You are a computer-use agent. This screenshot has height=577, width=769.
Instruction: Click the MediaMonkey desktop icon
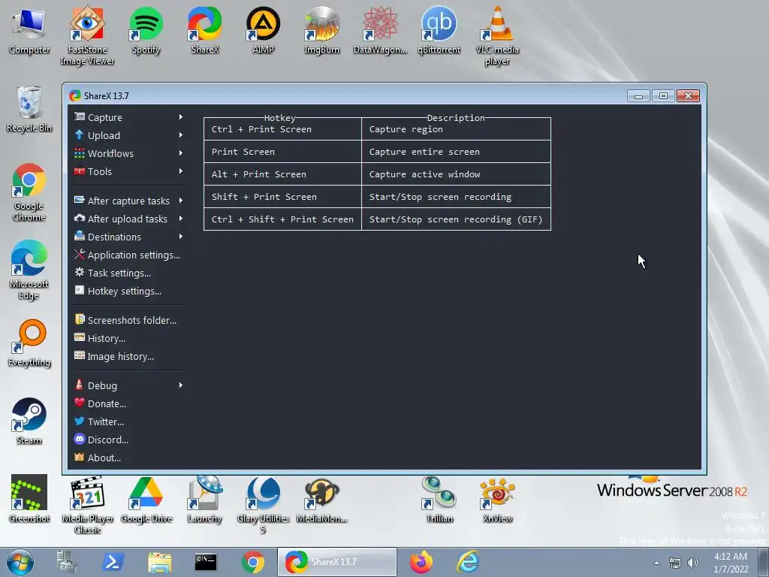tap(321, 499)
